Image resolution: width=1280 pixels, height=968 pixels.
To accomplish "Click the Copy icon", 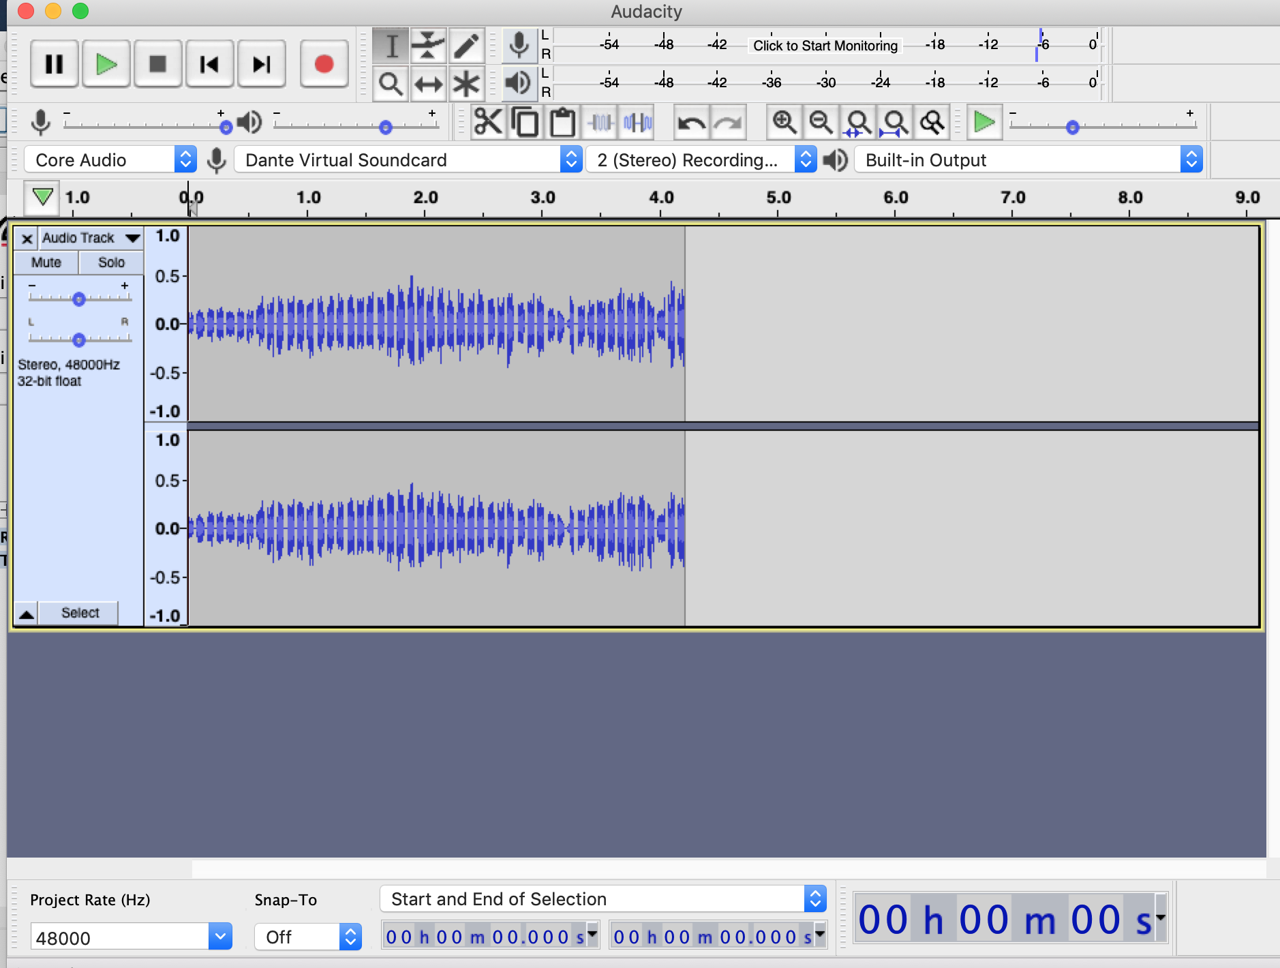I will coord(525,123).
